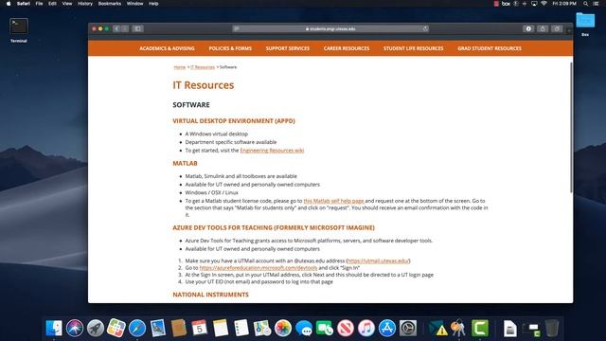
Task: Open Reminders in the Dock
Action: [241, 329]
